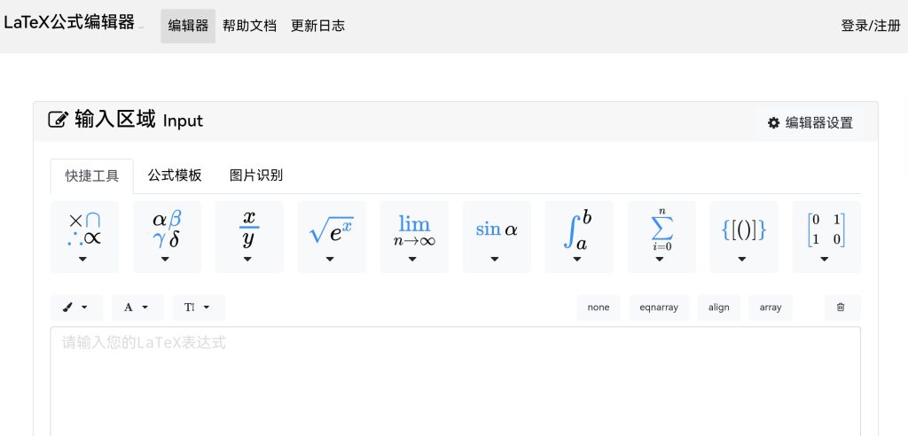The height and width of the screenshot is (436, 908).
Task: Open the integral symbols icon
Action: [x=577, y=236]
